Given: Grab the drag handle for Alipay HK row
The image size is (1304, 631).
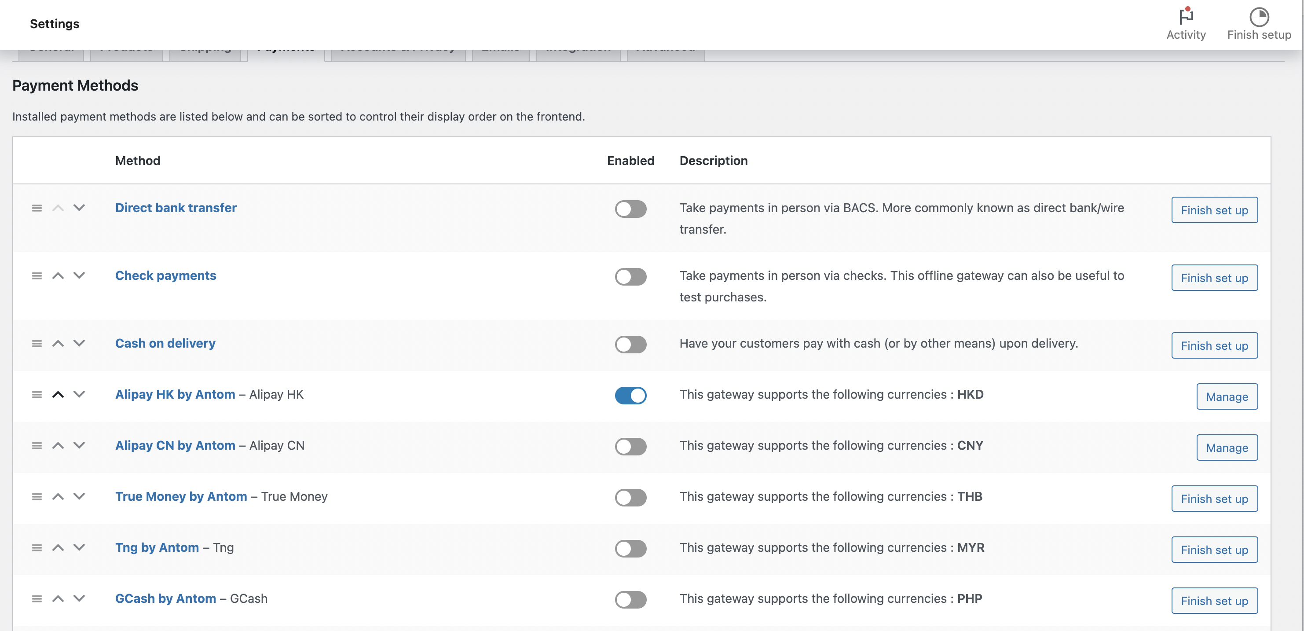Looking at the screenshot, I should pyautogui.click(x=37, y=395).
